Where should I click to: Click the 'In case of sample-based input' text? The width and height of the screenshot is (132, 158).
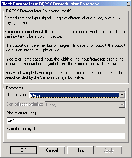coord(64,75)
